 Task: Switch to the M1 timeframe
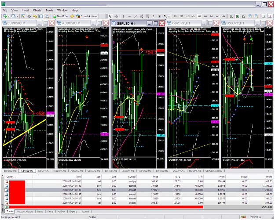point(176,16)
